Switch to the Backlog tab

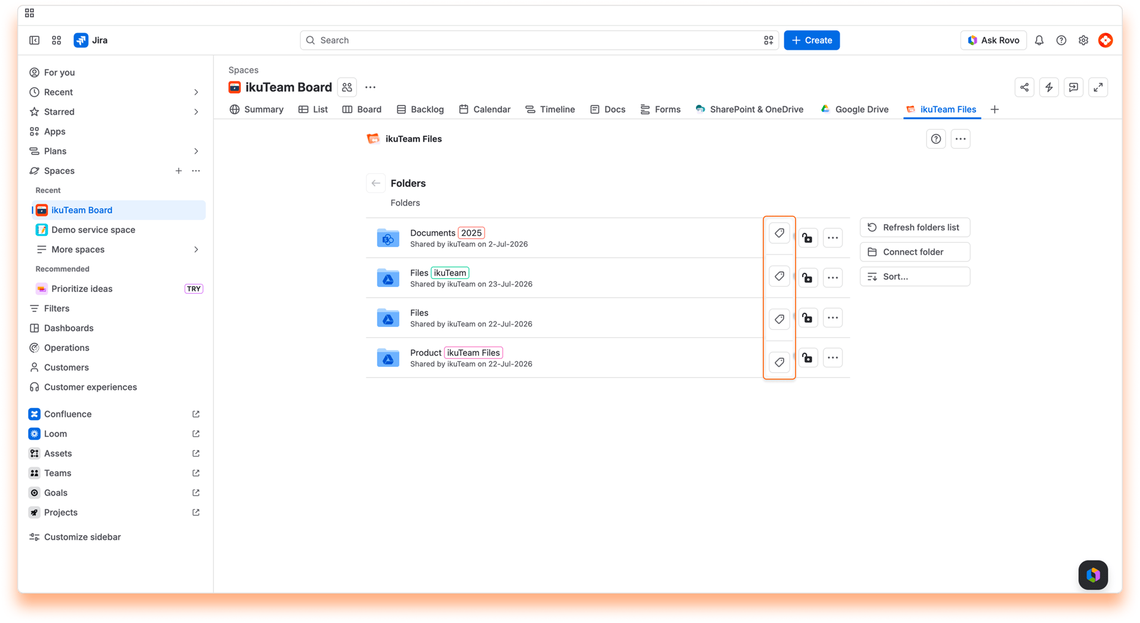coord(421,109)
